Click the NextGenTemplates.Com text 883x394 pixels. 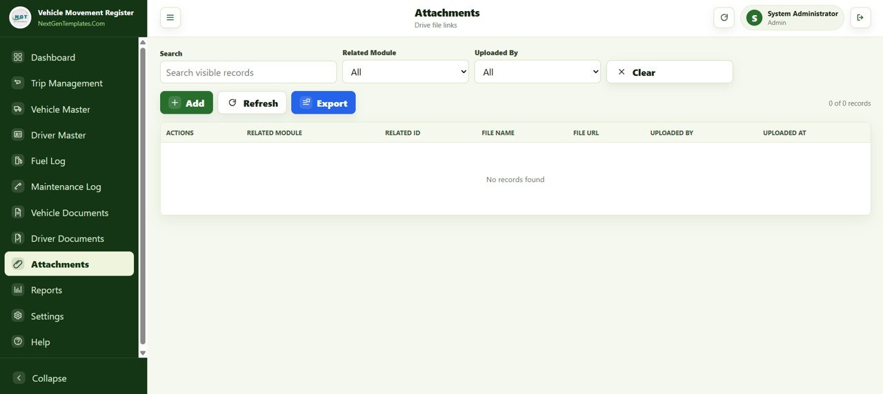71,23
